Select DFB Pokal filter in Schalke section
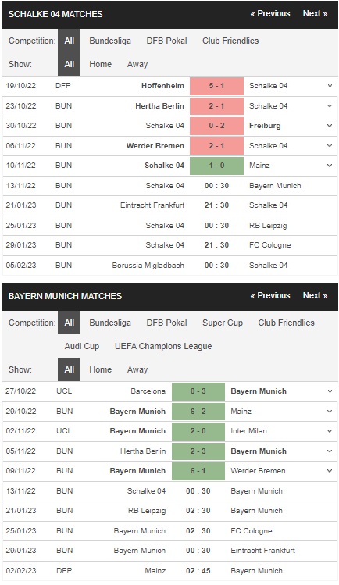339x585 pixels. pos(166,41)
